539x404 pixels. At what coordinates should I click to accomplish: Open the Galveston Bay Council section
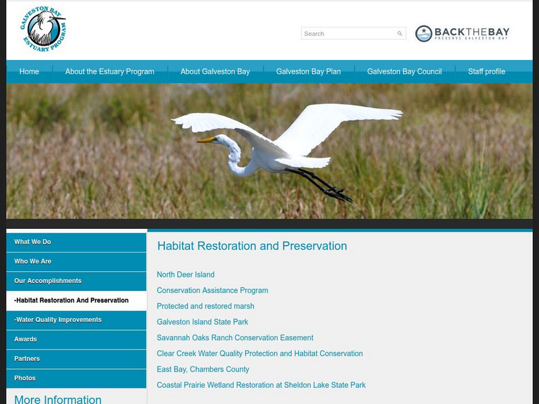(x=404, y=70)
